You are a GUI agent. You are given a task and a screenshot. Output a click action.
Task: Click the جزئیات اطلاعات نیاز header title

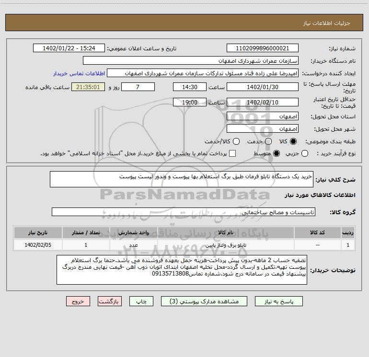(327, 23)
